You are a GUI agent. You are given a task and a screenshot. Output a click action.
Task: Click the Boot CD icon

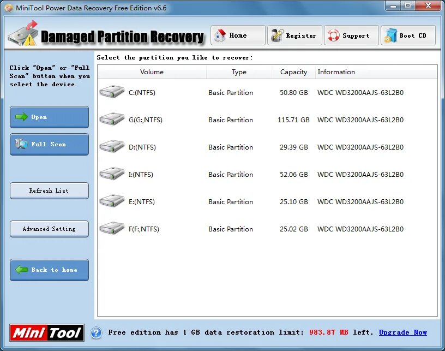(390, 35)
